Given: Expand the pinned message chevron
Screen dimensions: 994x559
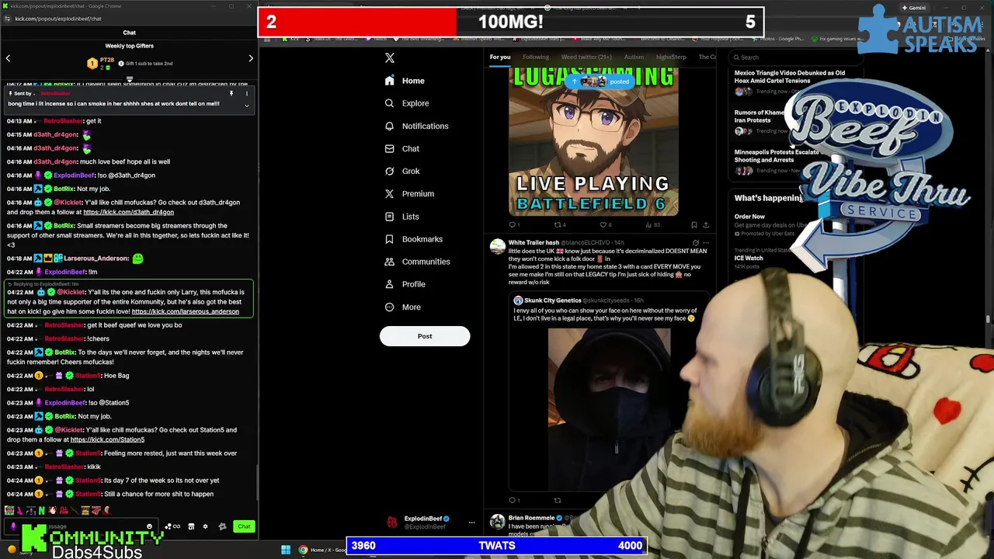Looking at the screenshot, I should (x=246, y=105).
